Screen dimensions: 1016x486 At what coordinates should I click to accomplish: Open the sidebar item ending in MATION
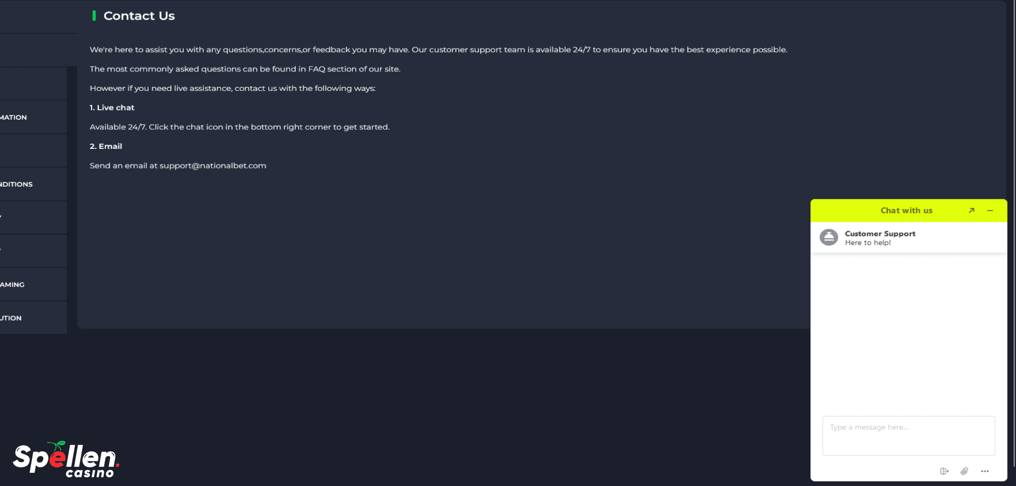pyautogui.click(x=33, y=117)
